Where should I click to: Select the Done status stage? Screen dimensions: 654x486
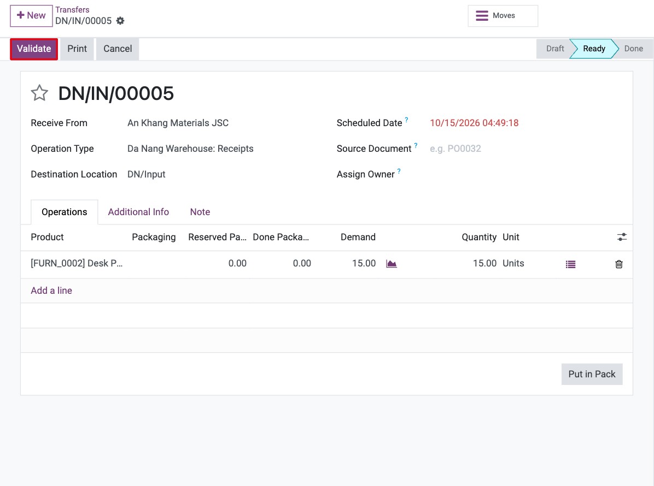point(633,49)
